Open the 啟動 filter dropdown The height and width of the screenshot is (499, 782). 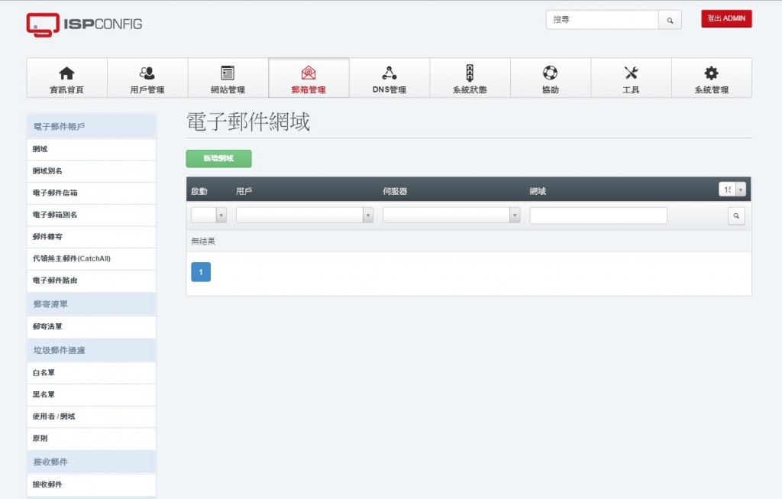pos(209,215)
